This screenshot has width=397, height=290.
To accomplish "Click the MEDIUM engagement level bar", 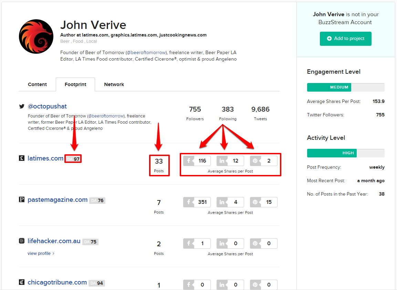I will click(329, 87).
